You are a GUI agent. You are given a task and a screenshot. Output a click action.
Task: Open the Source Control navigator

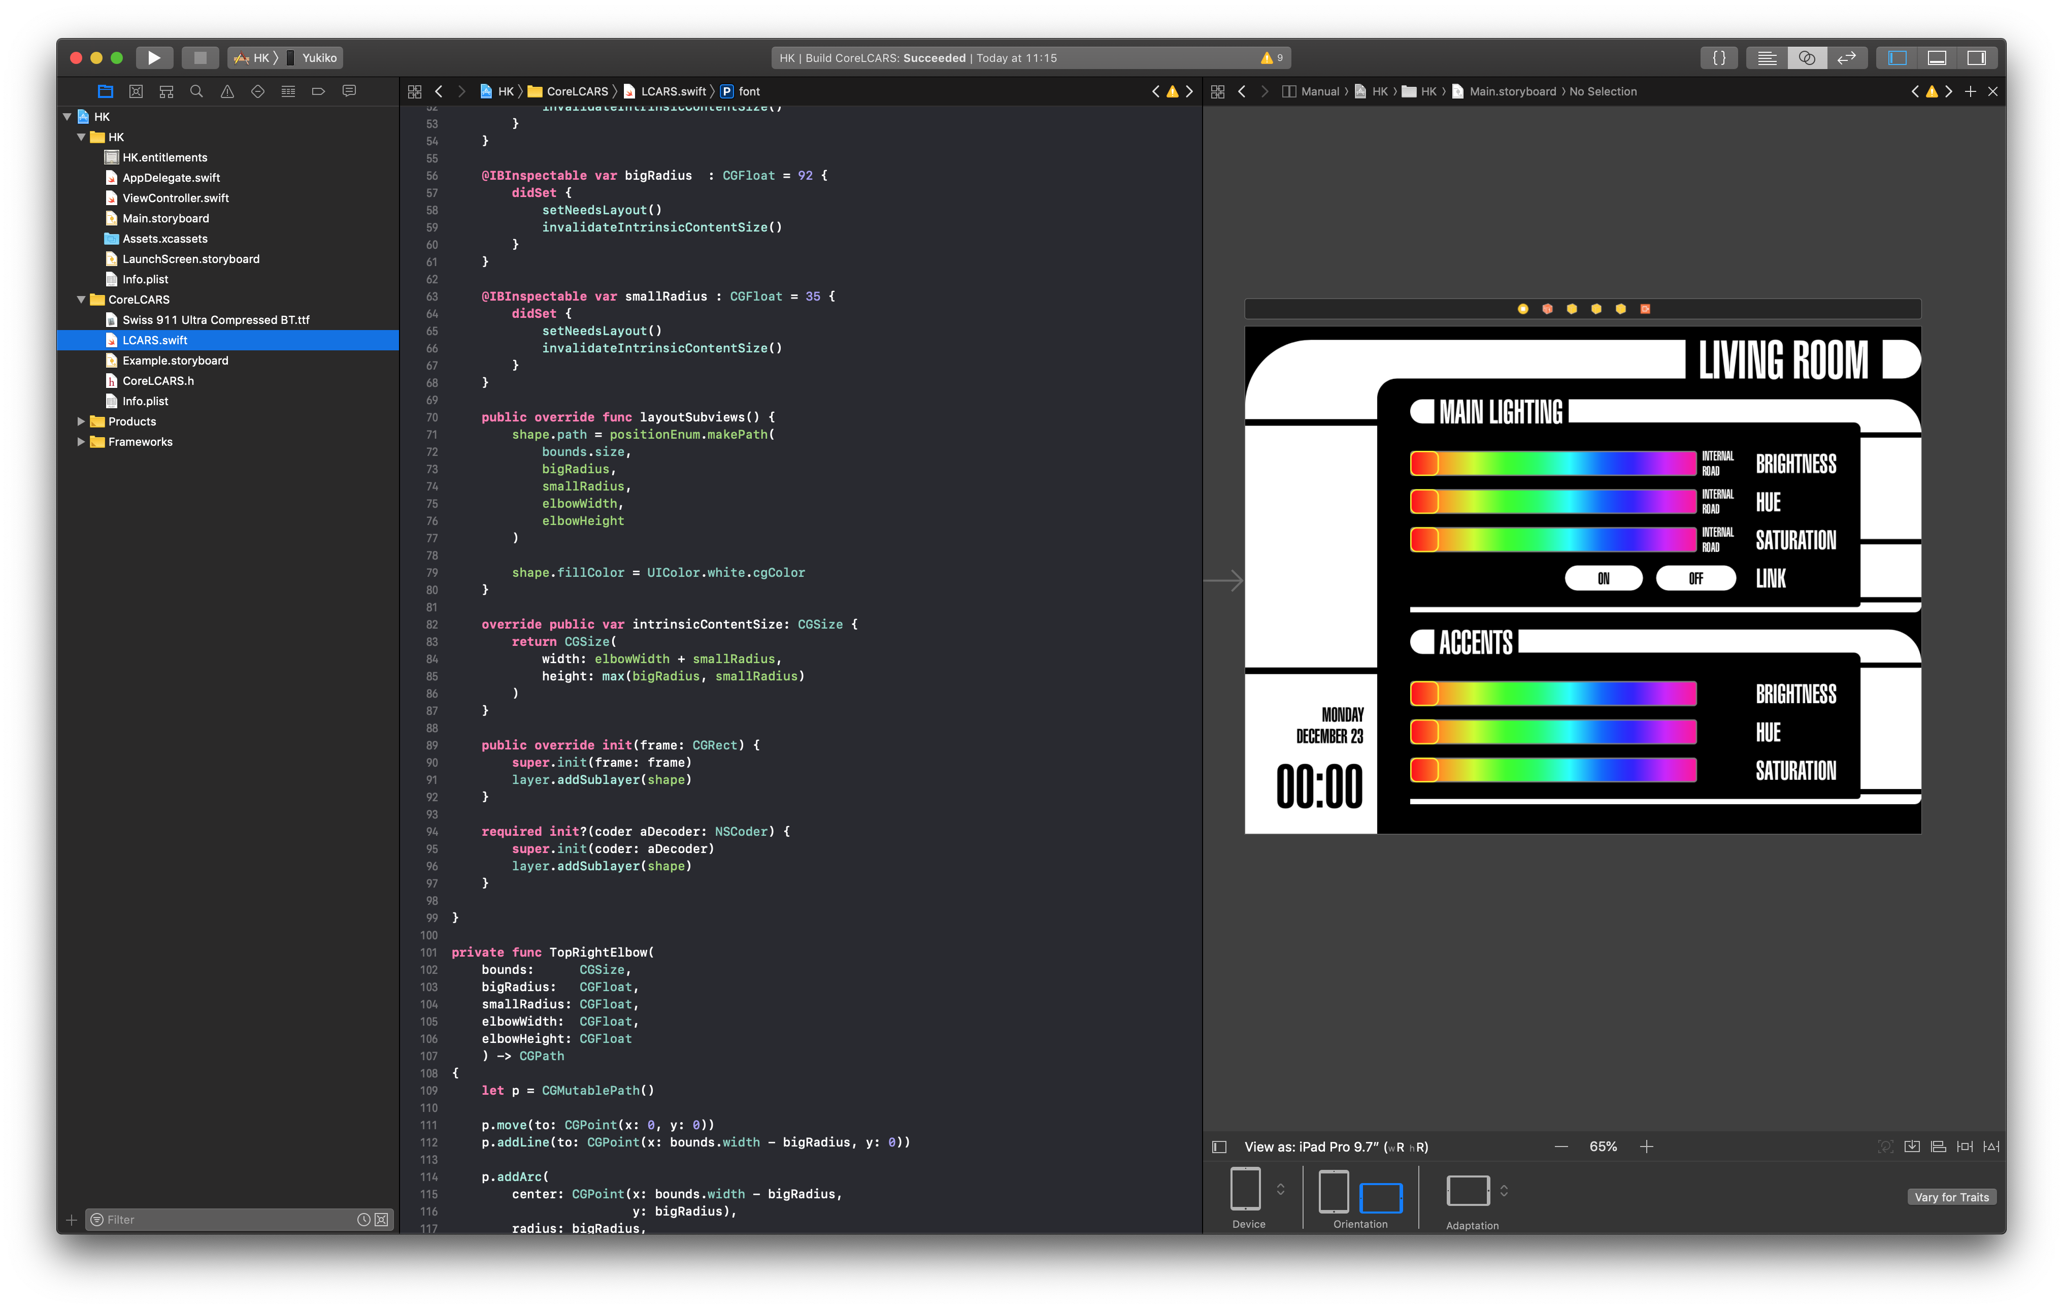point(136,91)
